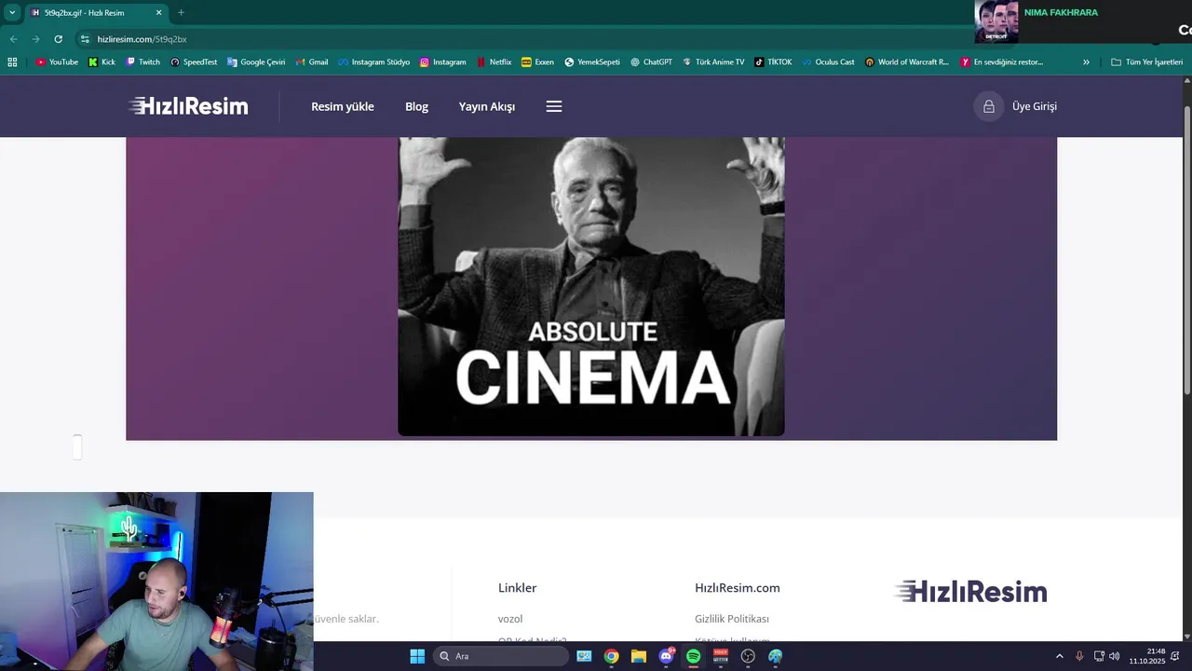
Task: Go to Resim yükle page
Action: tap(343, 106)
